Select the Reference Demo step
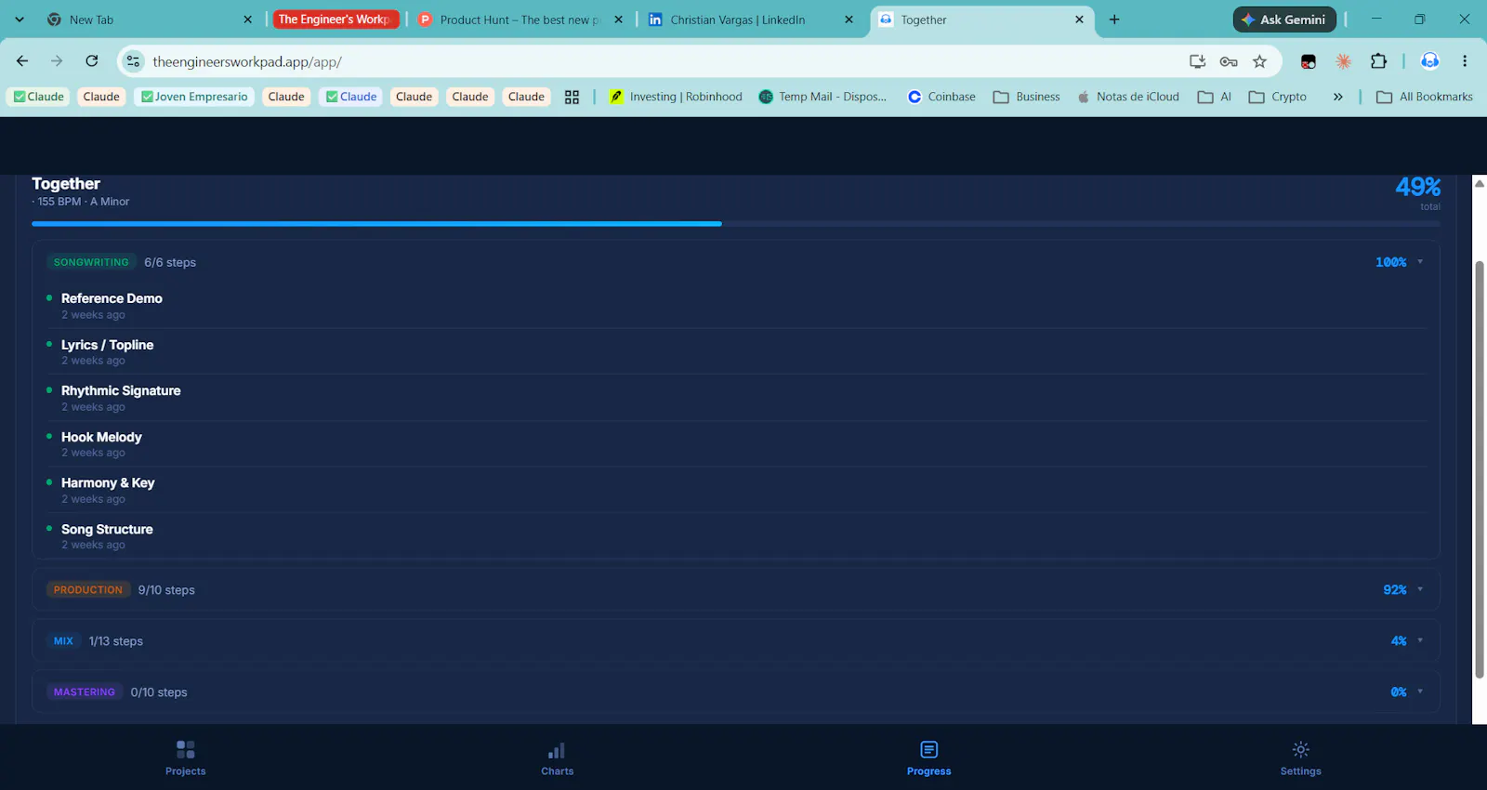1487x790 pixels. (736, 306)
